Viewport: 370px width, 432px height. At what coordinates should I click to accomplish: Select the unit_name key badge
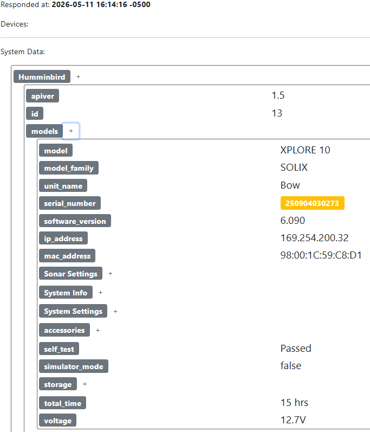pyautogui.click(x=63, y=186)
